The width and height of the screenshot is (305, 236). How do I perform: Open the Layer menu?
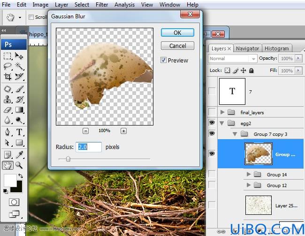click(x=61, y=5)
